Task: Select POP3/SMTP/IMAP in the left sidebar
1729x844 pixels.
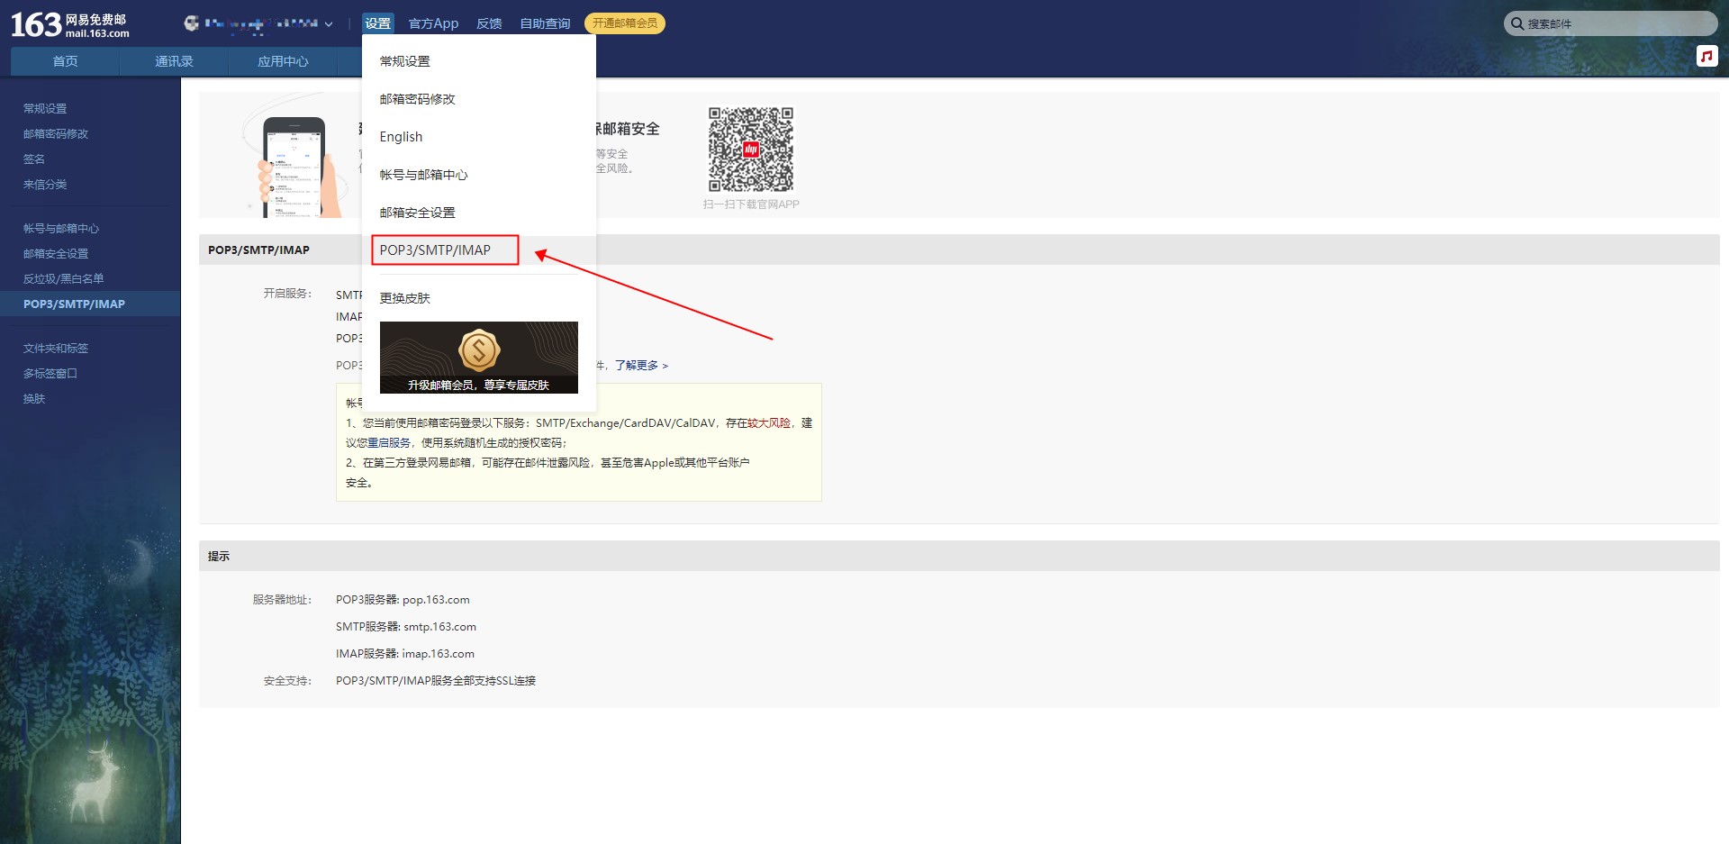Action: (90, 304)
